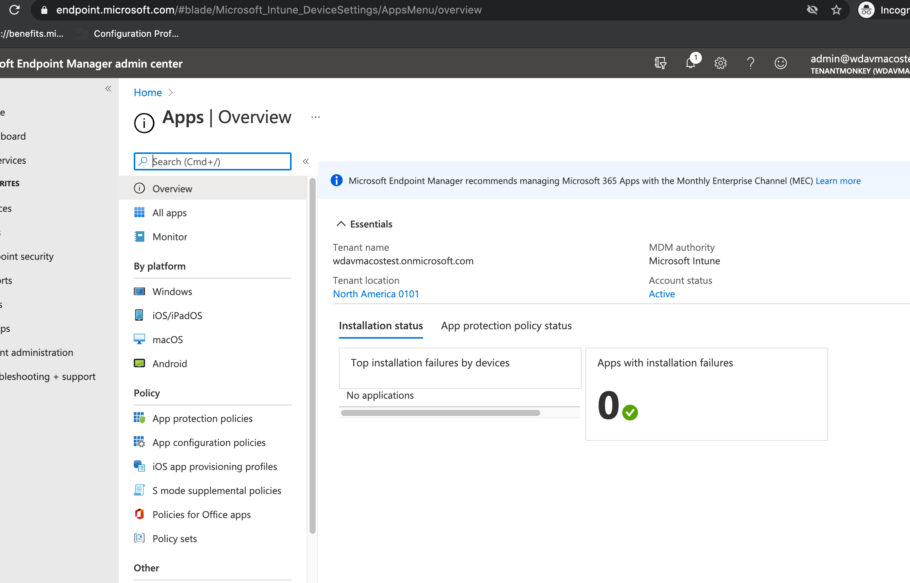910x583 pixels.
Task: Click the S mode supplemental policies icon
Action: click(x=139, y=490)
